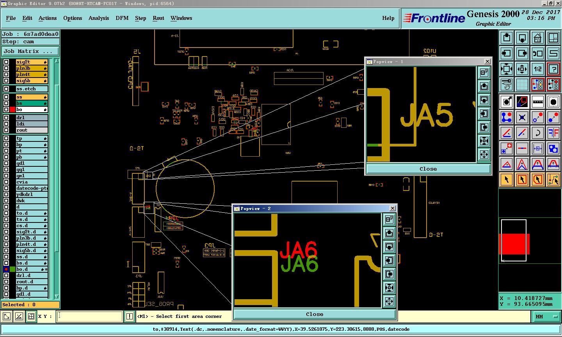This screenshot has height=337, width=562.
Task: Toggle the pln3b layer checkbox
Action: click(x=6, y=68)
